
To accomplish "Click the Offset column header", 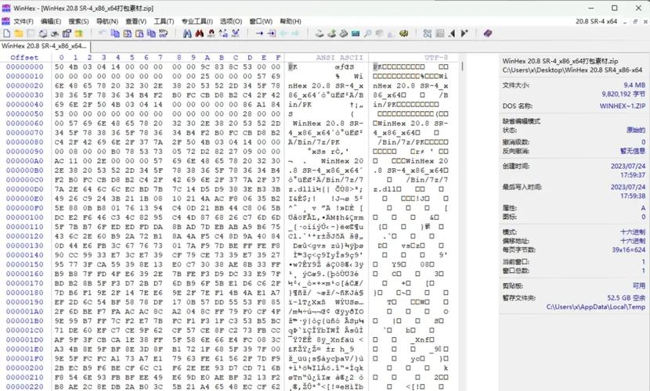I will pyautogui.click(x=24, y=58).
